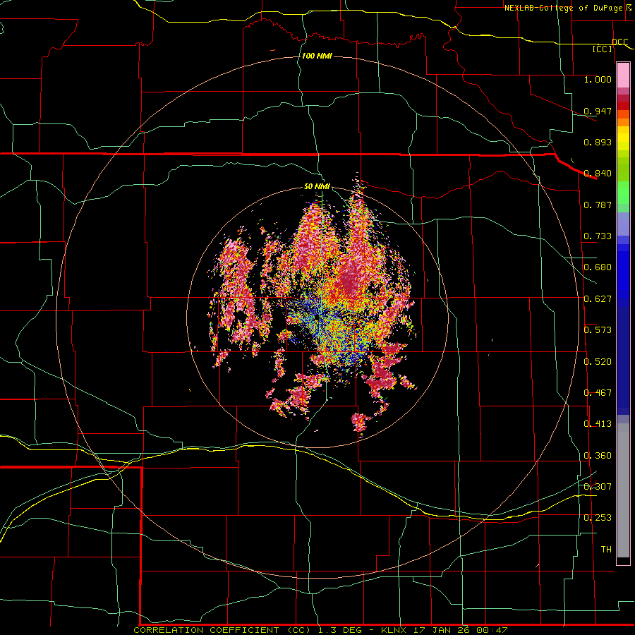Click the DCC text above the scale
Viewport: 635px width, 635px height.
click(619, 42)
